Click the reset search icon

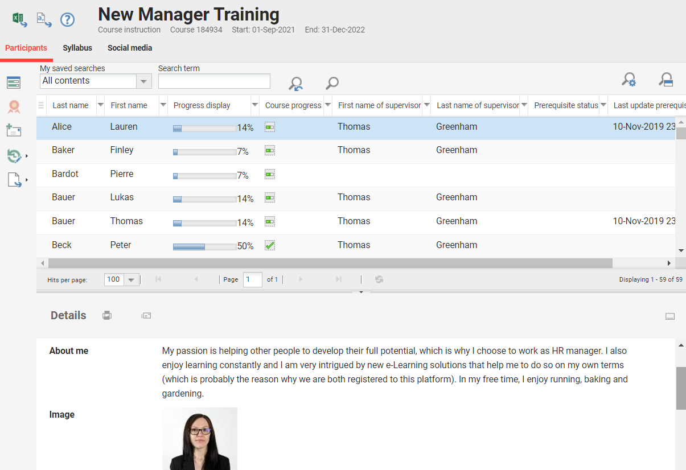pyautogui.click(x=295, y=84)
